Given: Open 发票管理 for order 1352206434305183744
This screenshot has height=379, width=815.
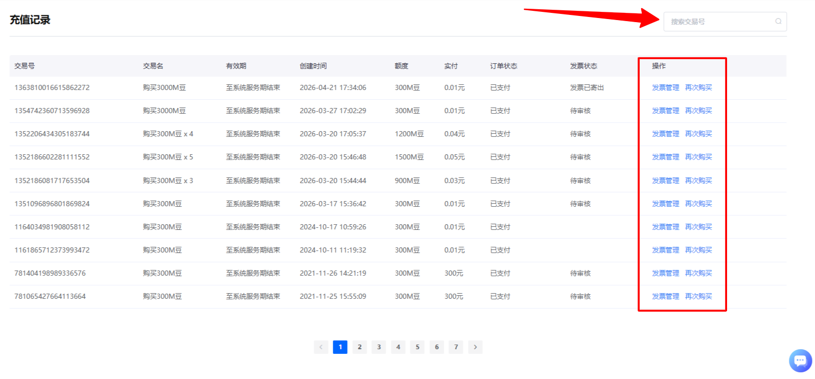Looking at the screenshot, I should pyautogui.click(x=665, y=134).
